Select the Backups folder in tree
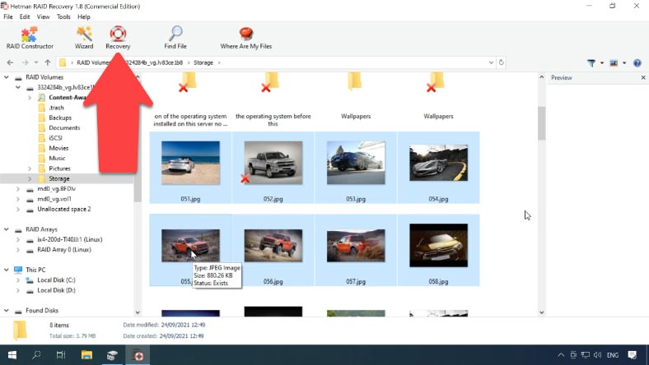 (x=60, y=118)
